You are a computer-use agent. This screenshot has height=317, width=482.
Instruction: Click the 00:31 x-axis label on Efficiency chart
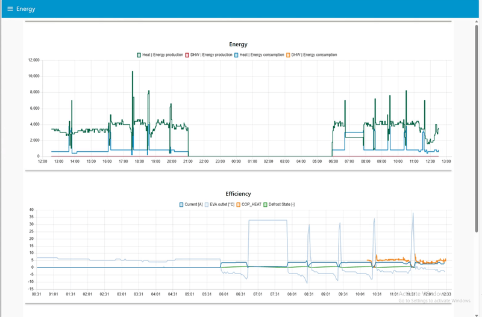tap(37, 294)
